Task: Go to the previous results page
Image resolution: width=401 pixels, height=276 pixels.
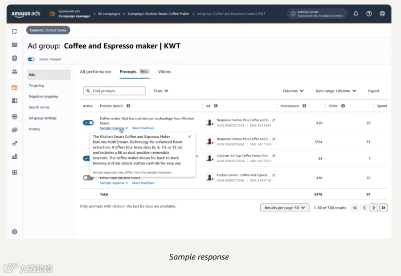Action: tap(364, 208)
